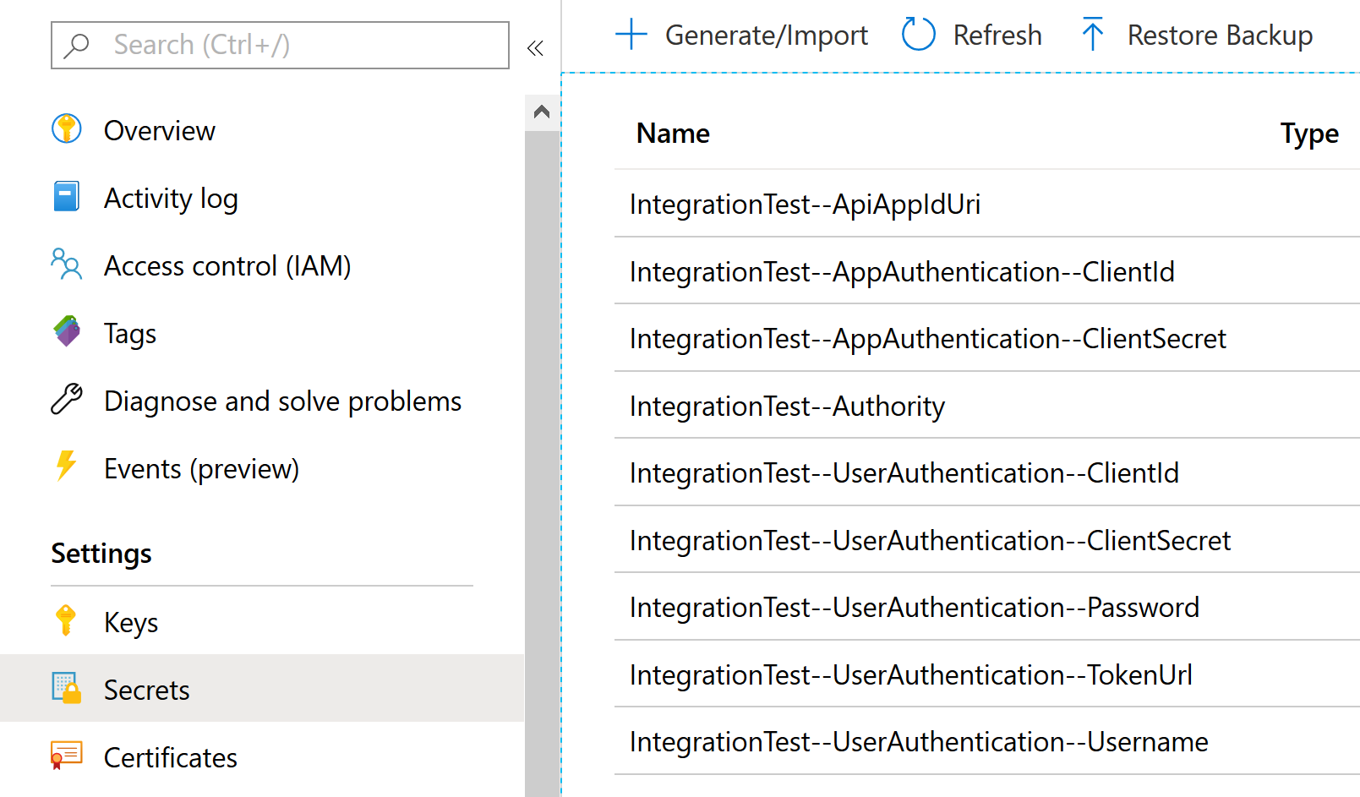
Task: Click the Overview key icon
Action: click(x=66, y=129)
